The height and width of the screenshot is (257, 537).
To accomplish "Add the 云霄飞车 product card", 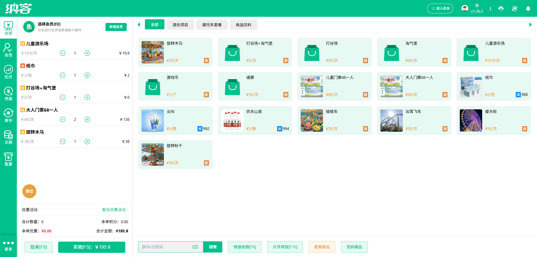I will click(x=414, y=121).
